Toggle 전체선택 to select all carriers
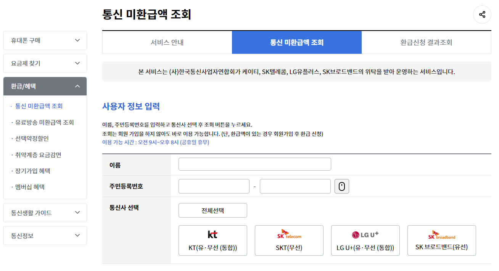Image resolution: width=499 pixels, height=271 pixels. 212,210
